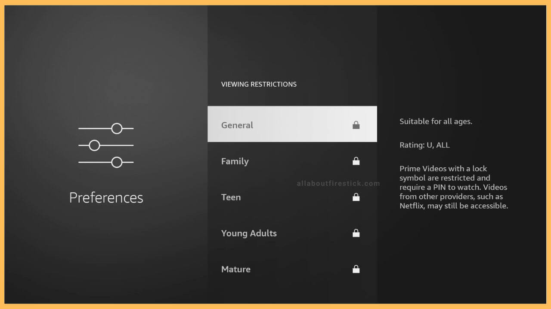Click the allaboutfirestick.com watermark

338,184
